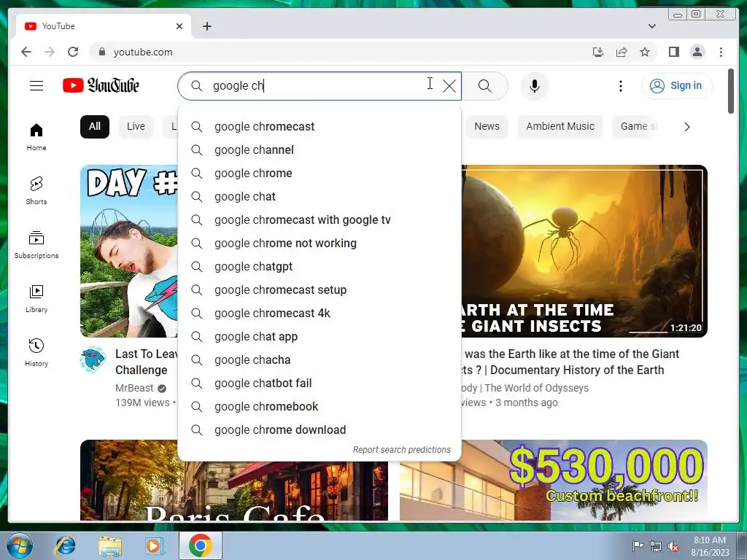Open a new tab with the plus button
Image resolution: width=747 pixels, height=560 pixels.
tap(206, 26)
